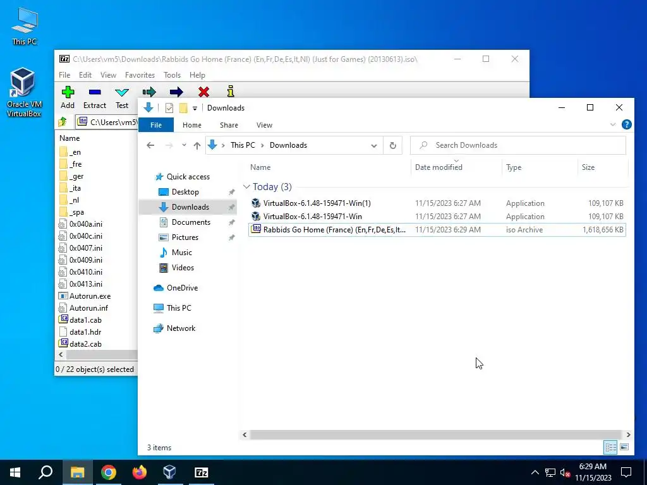Select the Rabbids Go Home iso file

pyautogui.click(x=437, y=230)
